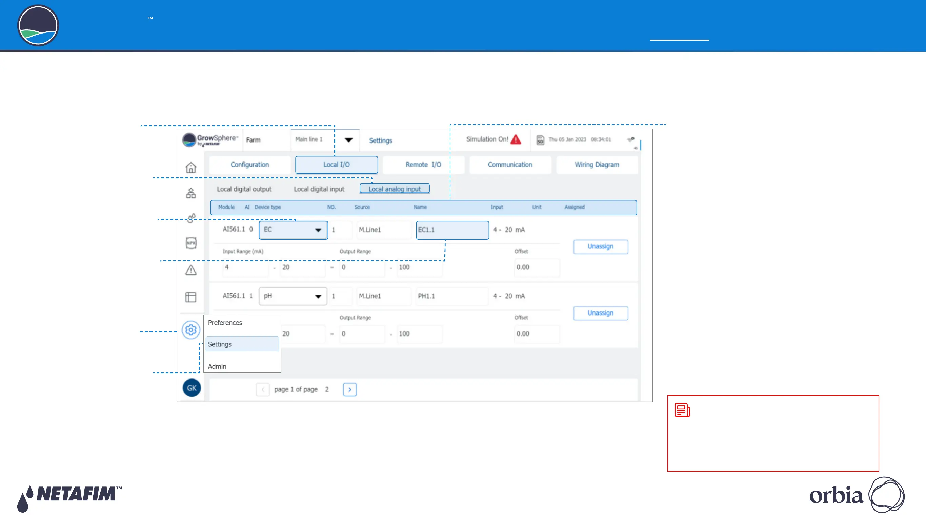This screenshot has width=926, height=520.
Task: Click the NO. field in EC row
Action: click(x=341, y=230)
